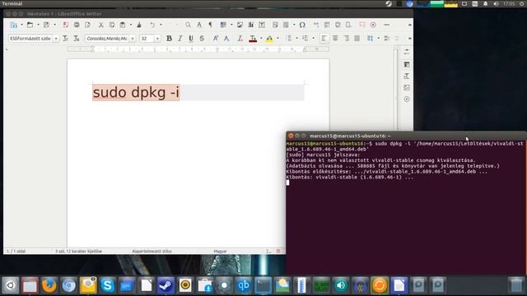
Task: Open font name dropdown arrow
Action: click(133, 39)
